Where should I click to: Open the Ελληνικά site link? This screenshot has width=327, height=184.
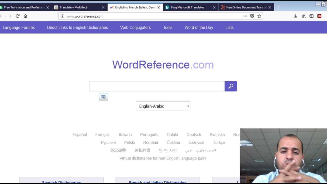click(196, 143)
